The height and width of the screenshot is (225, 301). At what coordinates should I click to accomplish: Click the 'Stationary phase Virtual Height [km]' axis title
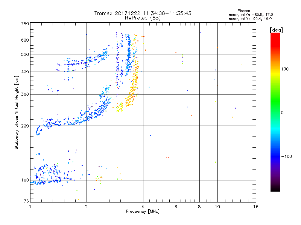(x=17, y=112)
